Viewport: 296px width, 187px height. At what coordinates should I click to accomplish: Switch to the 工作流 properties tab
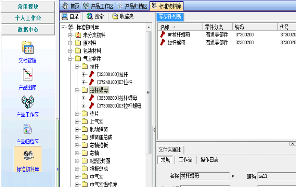pyautogui.click(x=185, y=160)
